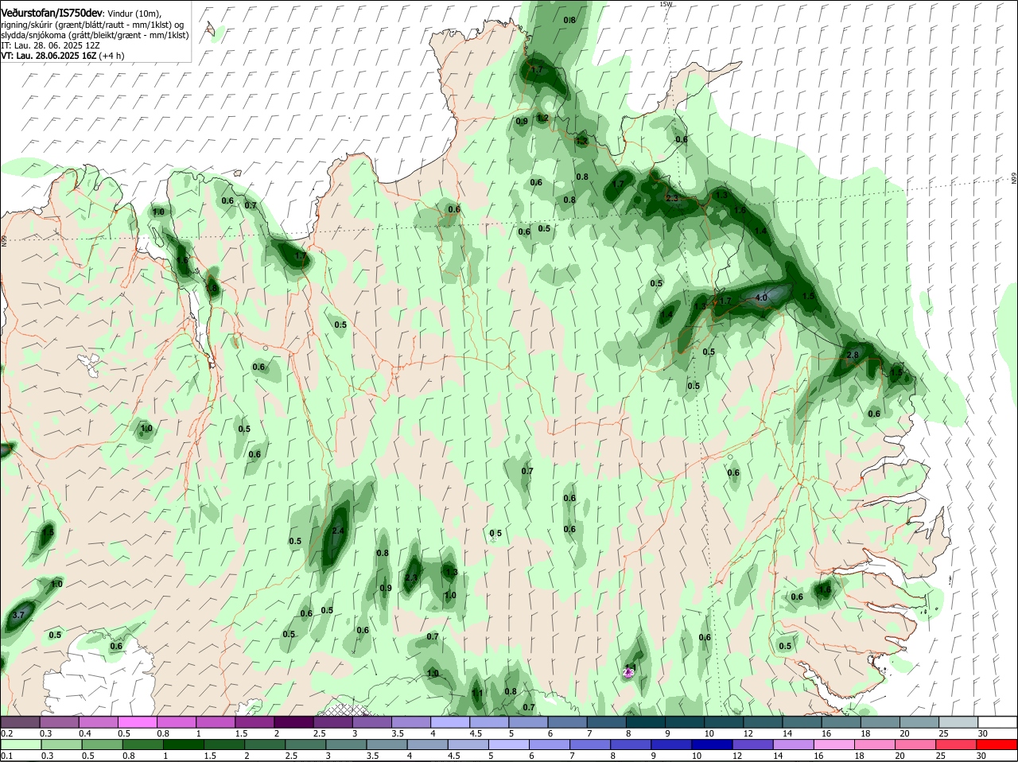Select the periwinkle 4 swatch in the upper legend

pos(450,722)
